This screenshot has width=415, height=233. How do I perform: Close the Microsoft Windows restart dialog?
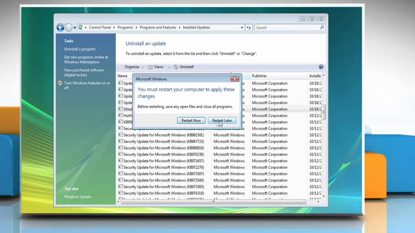pyautogui.click(x=235, y=79)
